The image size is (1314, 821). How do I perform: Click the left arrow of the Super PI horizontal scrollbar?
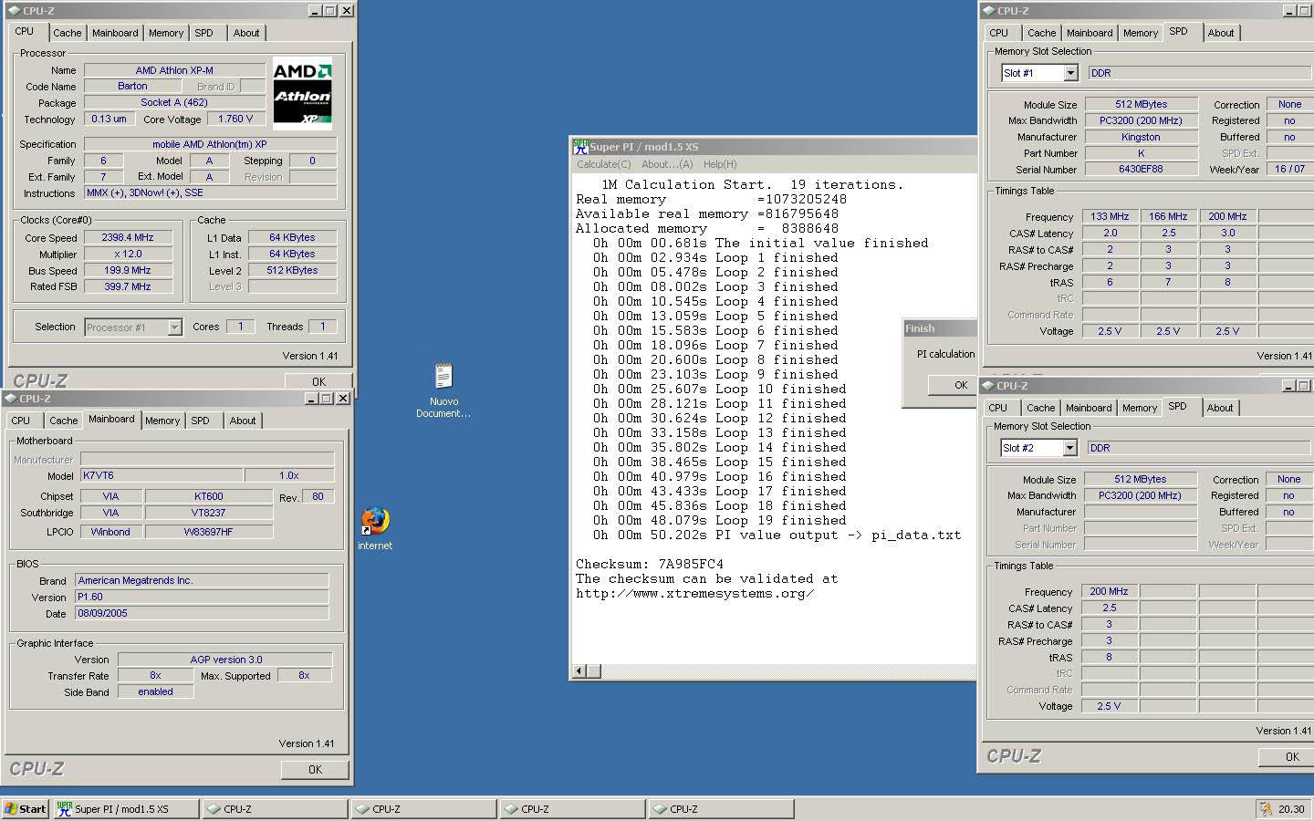(x=579, y=671)
